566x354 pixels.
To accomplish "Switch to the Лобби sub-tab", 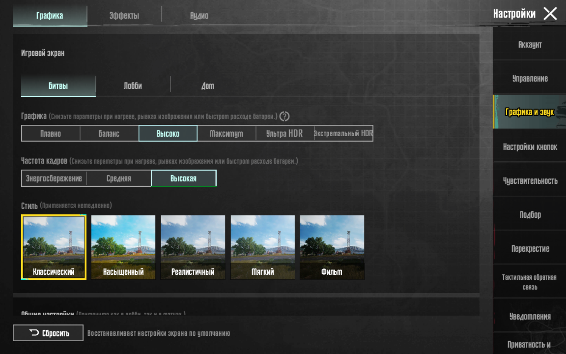I will pos(133,86).
